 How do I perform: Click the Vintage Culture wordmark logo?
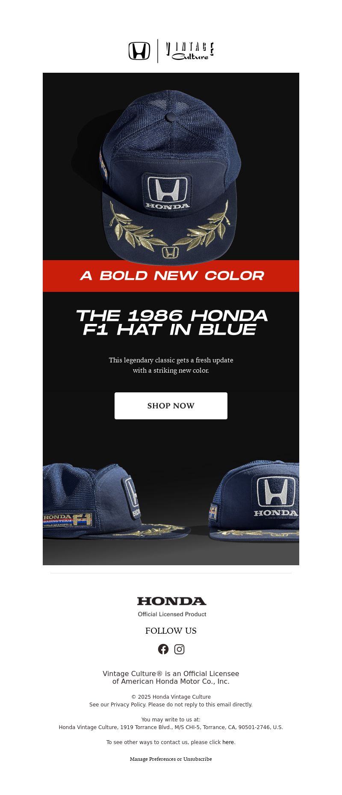coord(190,51)
